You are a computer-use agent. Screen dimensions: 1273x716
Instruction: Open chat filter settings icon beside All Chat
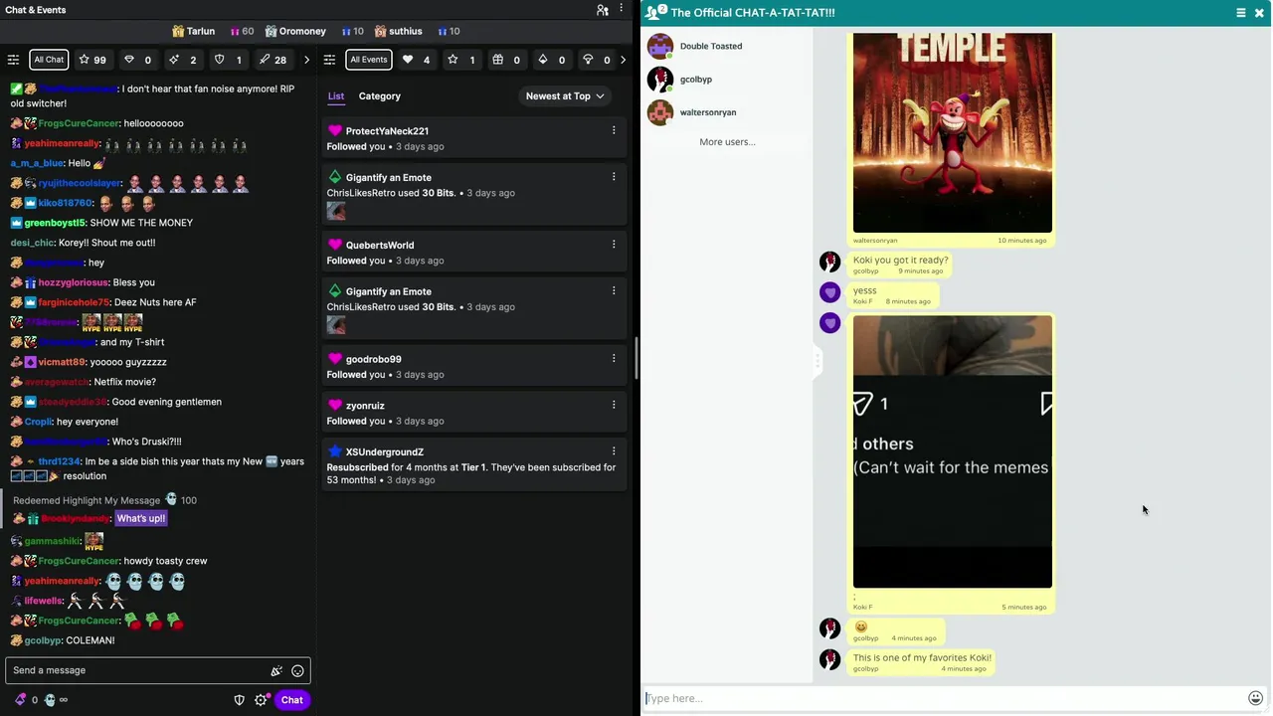13,60
